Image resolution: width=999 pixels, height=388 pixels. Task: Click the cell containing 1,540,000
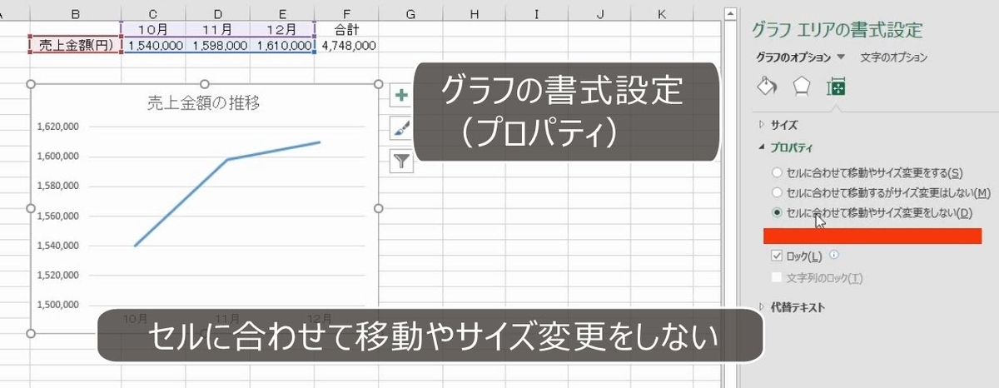click(153, 45)
